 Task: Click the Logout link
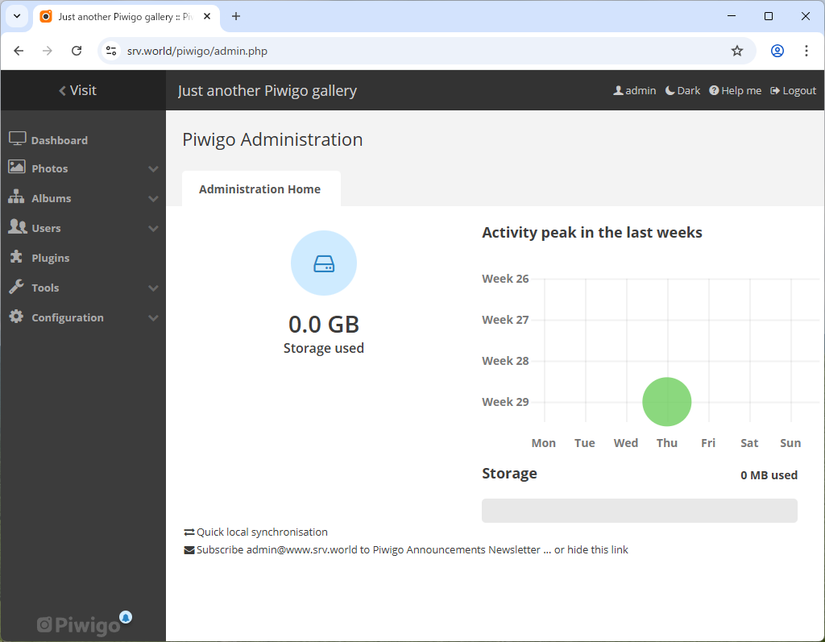[793, 90]
